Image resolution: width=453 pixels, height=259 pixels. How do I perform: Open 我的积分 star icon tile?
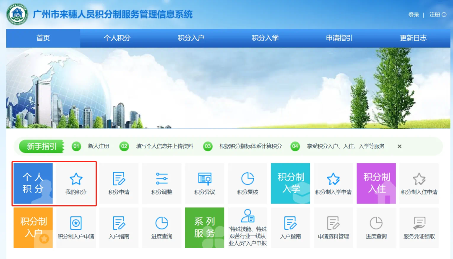76,183
